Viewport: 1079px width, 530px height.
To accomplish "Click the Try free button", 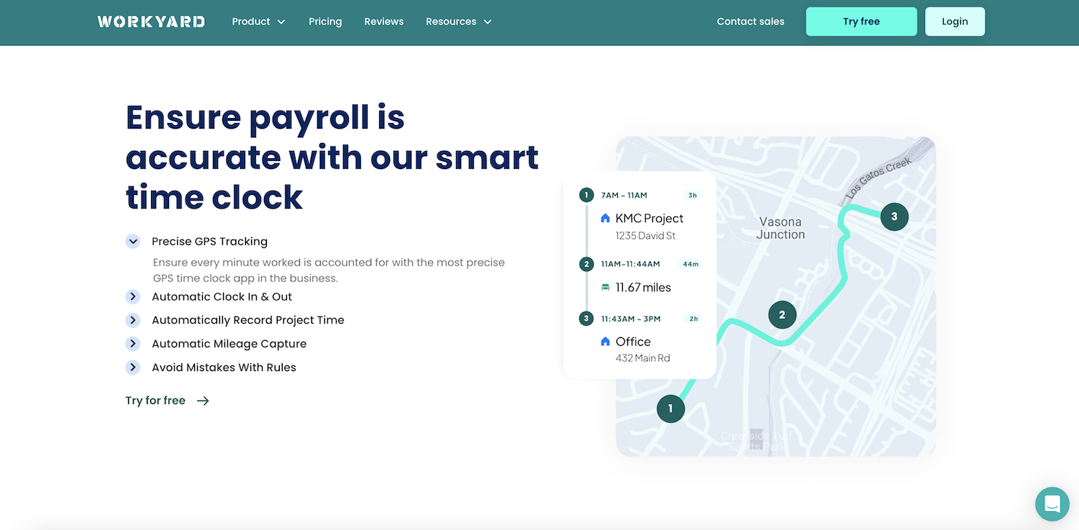I will pyautogui.click(x=861, y=21).
